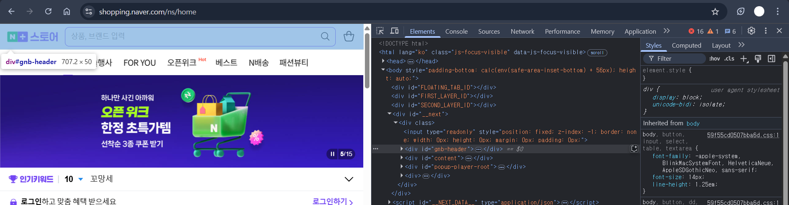Open 패션뷰티 menu
This screenshot has height=205, width=789.
click(x=294, y=62)
